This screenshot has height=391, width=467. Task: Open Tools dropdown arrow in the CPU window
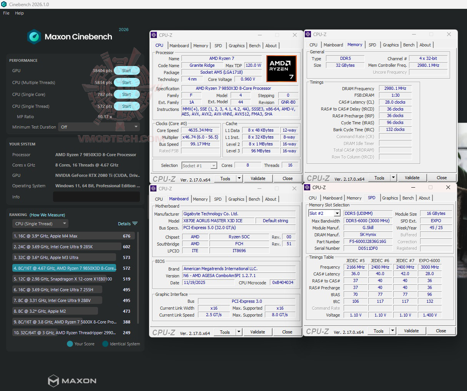(239, 178)
